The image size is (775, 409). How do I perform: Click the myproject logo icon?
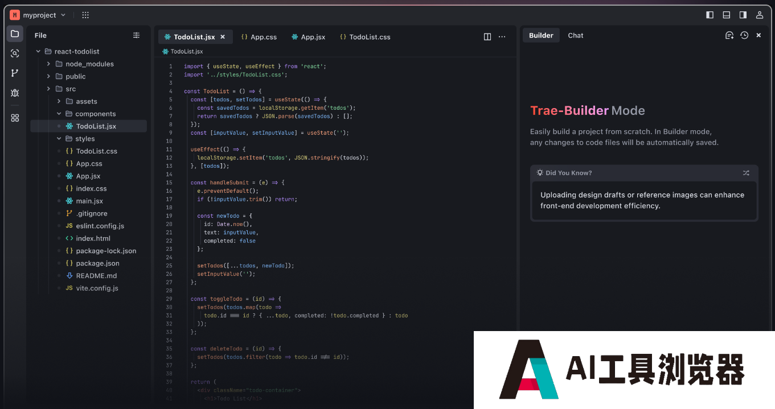(x=14, y=15)
